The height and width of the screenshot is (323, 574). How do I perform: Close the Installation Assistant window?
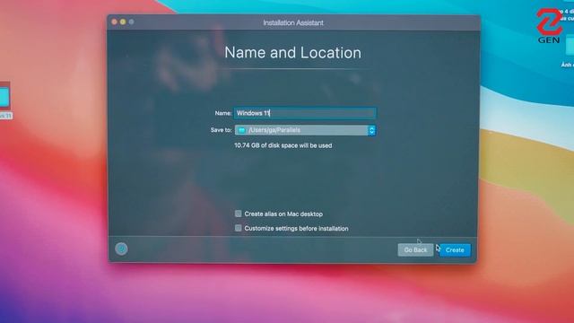click(x=115, y=22)
